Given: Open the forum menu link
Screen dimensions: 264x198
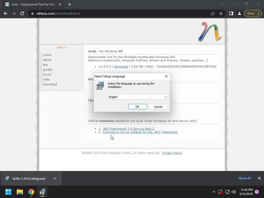Looking at the screenshot, I should [47, 75].
